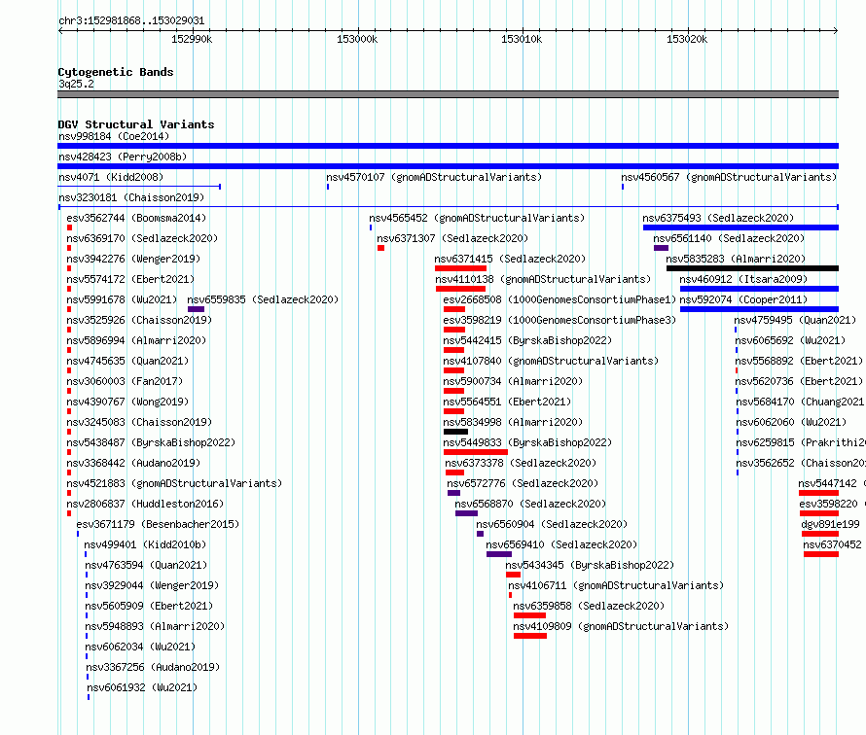The image size is (866, 735).
Task: Click nsv4565452 gnomAD variant label
Action: [477, 218]
